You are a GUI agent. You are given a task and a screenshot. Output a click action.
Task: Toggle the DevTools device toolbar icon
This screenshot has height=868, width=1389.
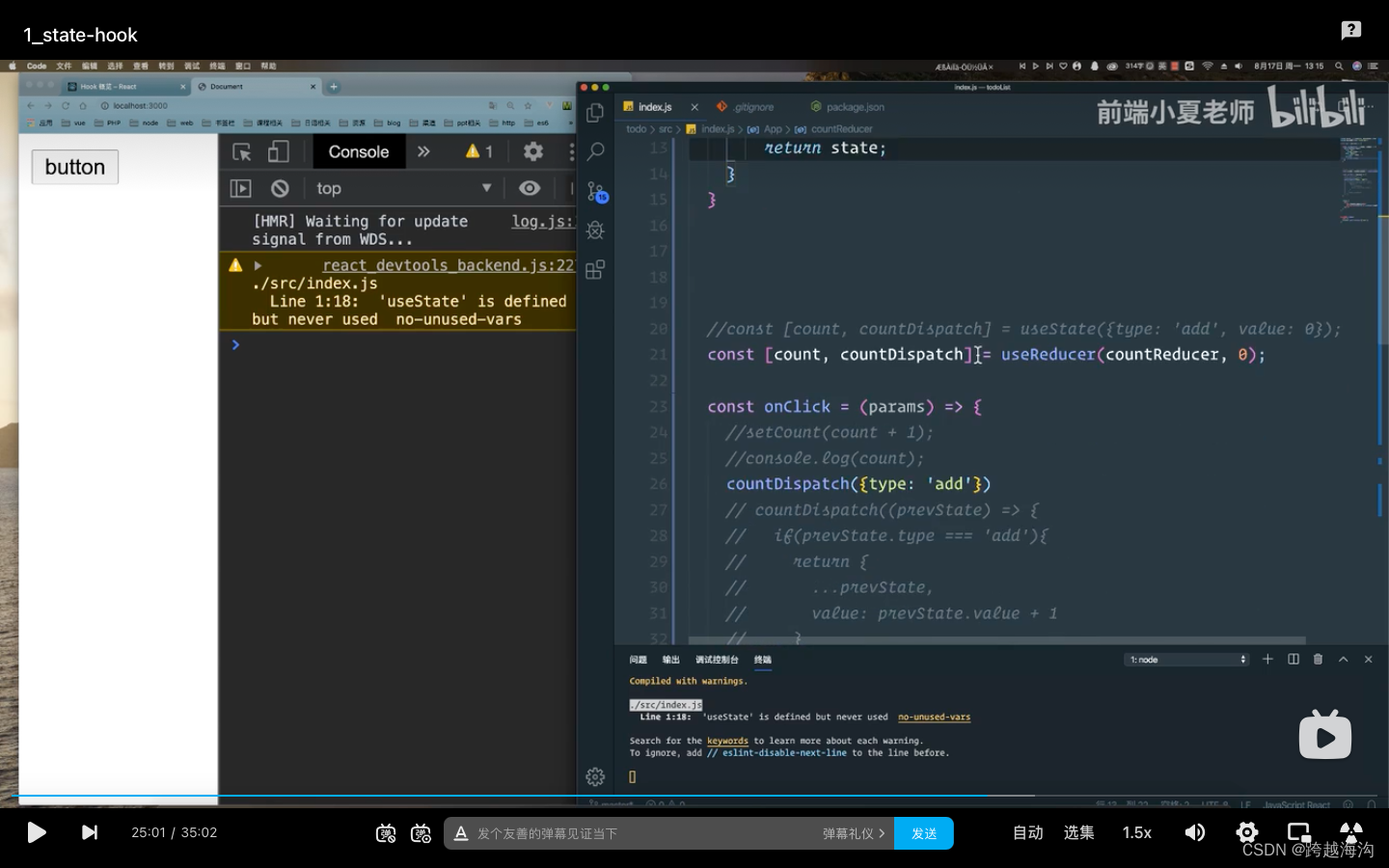(x=279, y=151)
